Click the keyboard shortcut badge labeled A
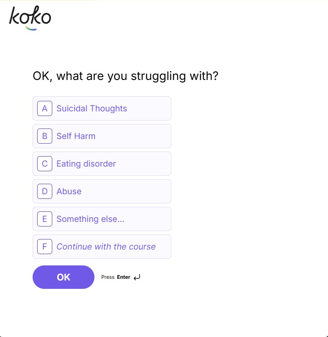328x337 pixels. (44, 108)
